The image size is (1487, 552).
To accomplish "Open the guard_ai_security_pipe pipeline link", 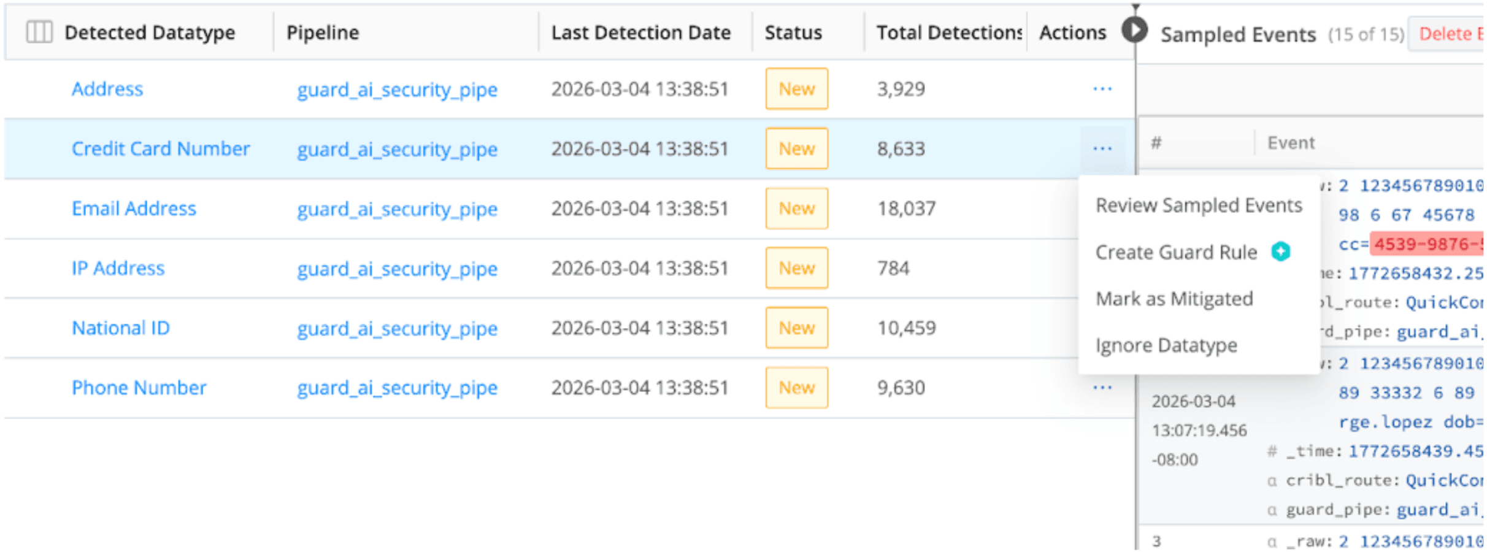I will (x=398, y=90).
